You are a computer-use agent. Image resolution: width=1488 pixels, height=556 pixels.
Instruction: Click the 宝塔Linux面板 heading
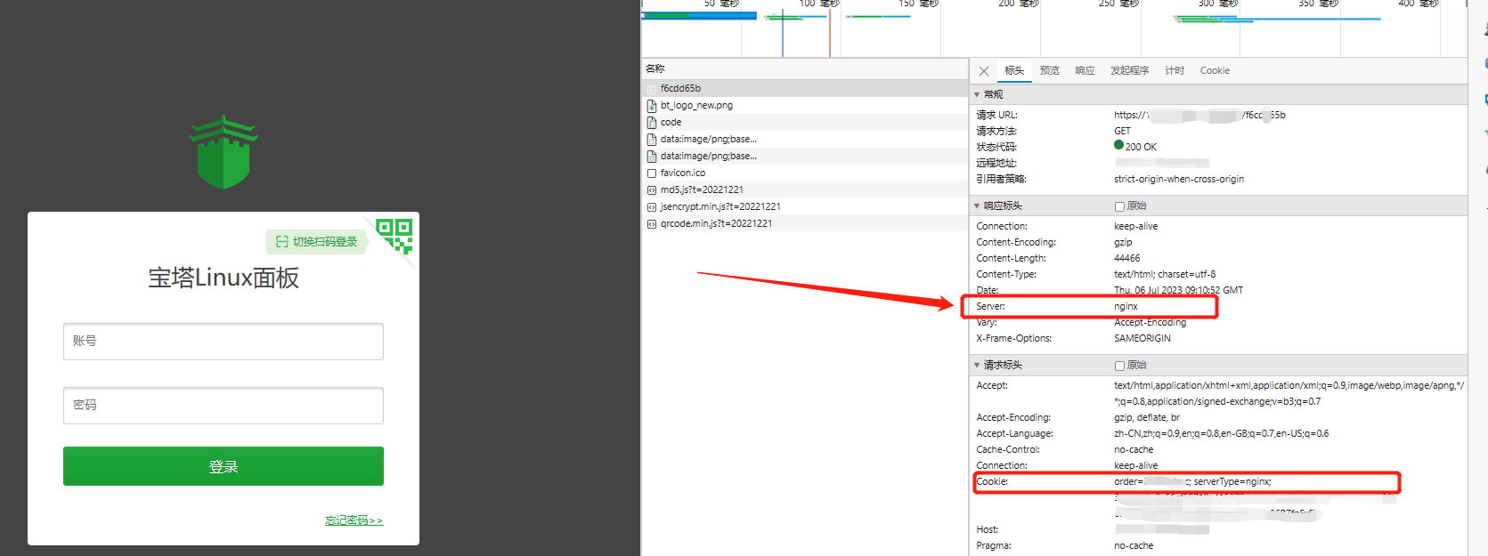(224, 278)
